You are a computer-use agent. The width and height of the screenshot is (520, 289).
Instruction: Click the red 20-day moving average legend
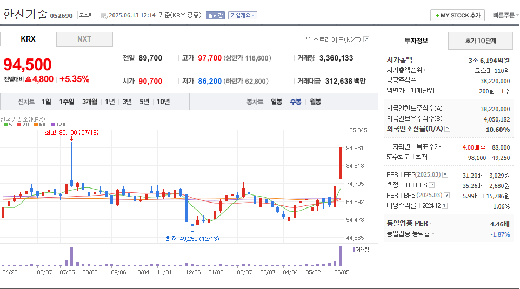click(23, 125)
